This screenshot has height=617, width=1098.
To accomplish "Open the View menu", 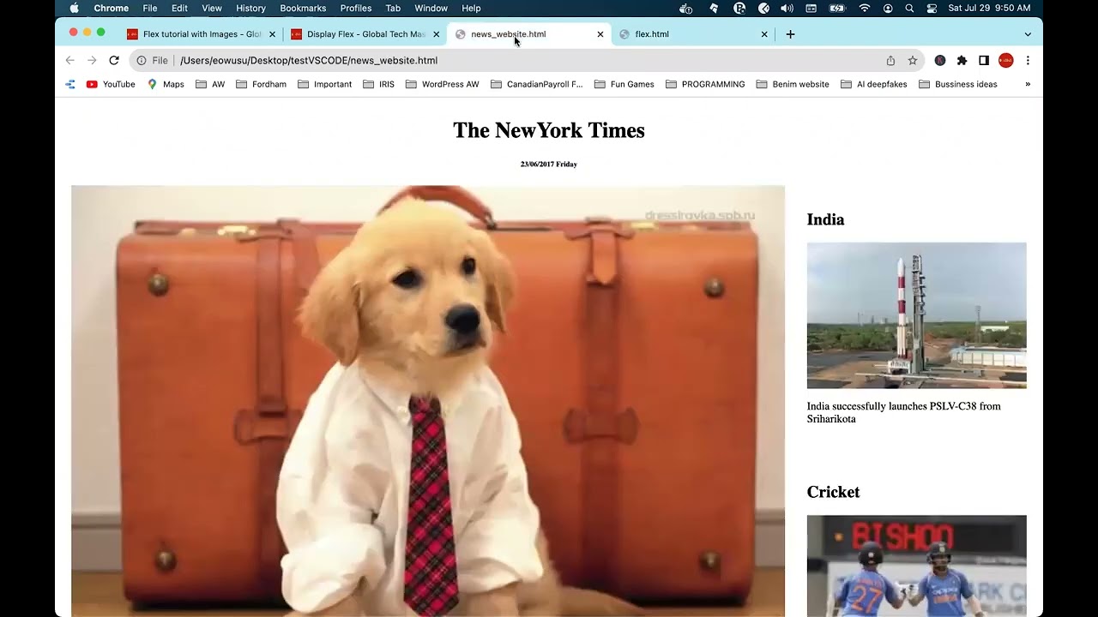I will tap(212, 9).
